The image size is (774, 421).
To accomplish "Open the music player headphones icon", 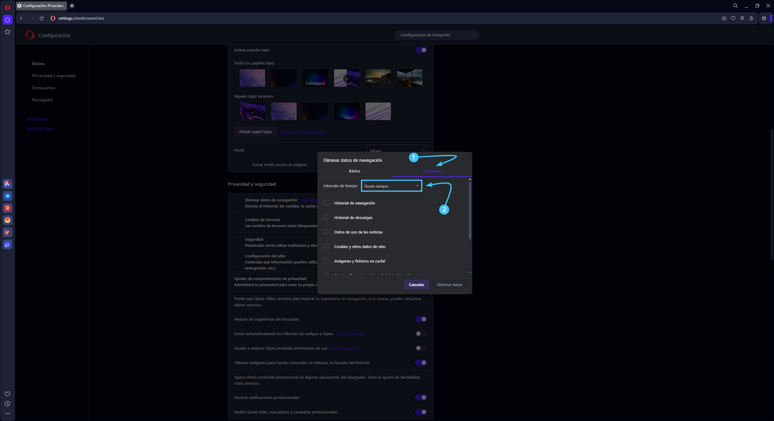I will 8,244.
